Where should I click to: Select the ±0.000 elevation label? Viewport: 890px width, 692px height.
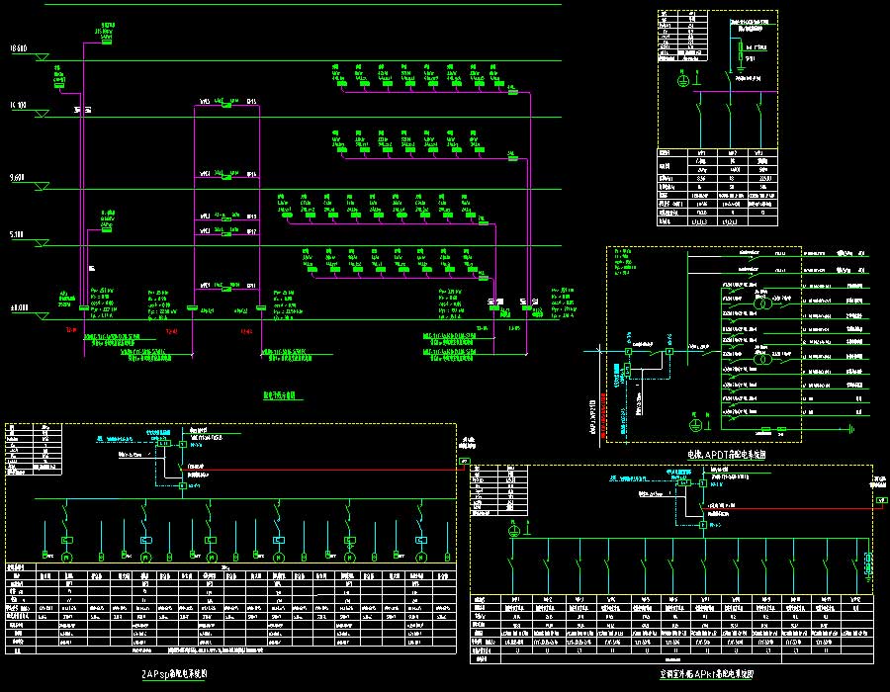click(19, 308)
